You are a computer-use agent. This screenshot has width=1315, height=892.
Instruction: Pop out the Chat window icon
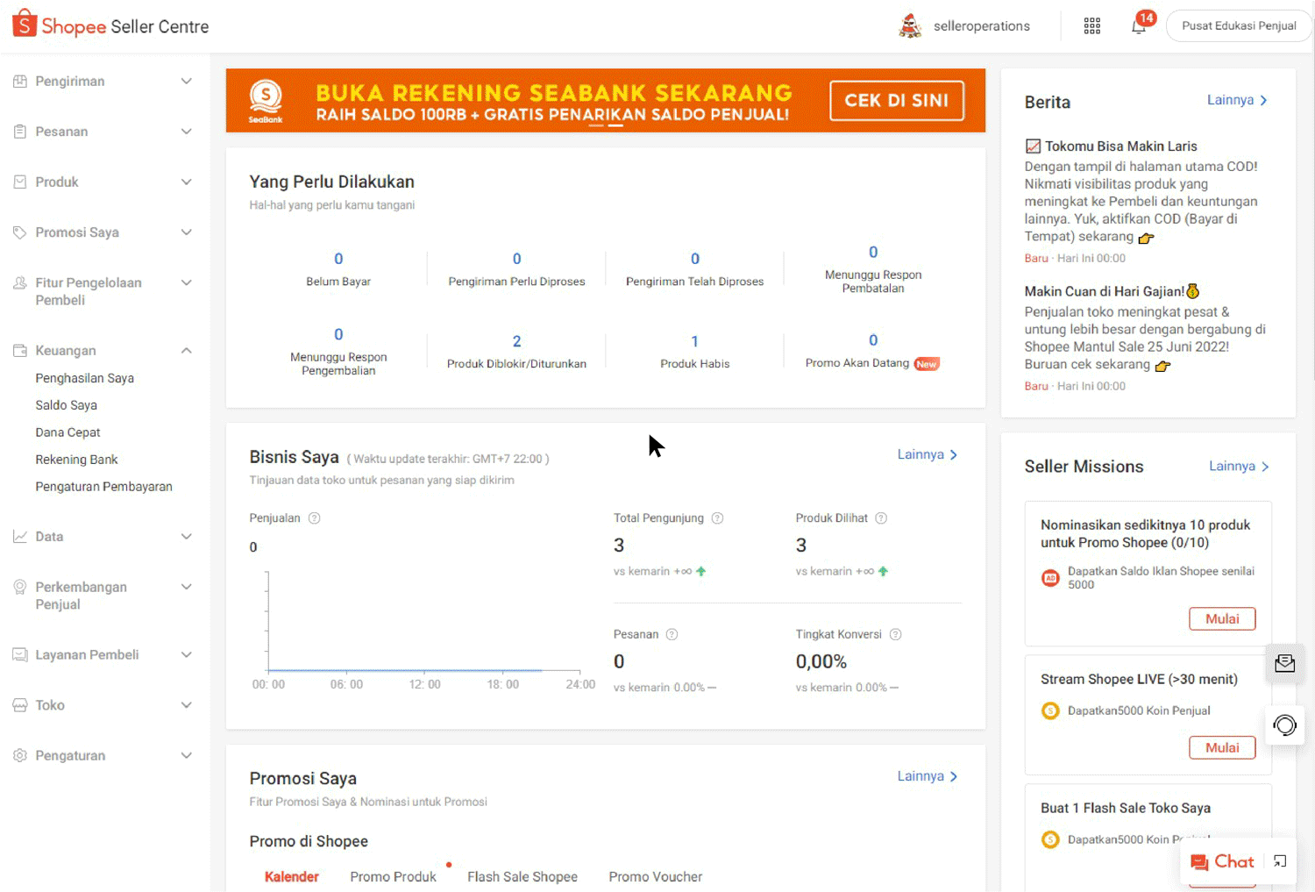1280,861
